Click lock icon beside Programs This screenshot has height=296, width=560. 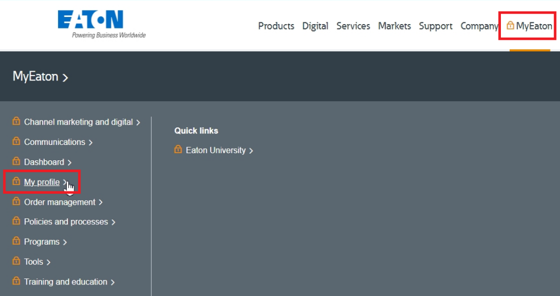[x=16, y=241]
